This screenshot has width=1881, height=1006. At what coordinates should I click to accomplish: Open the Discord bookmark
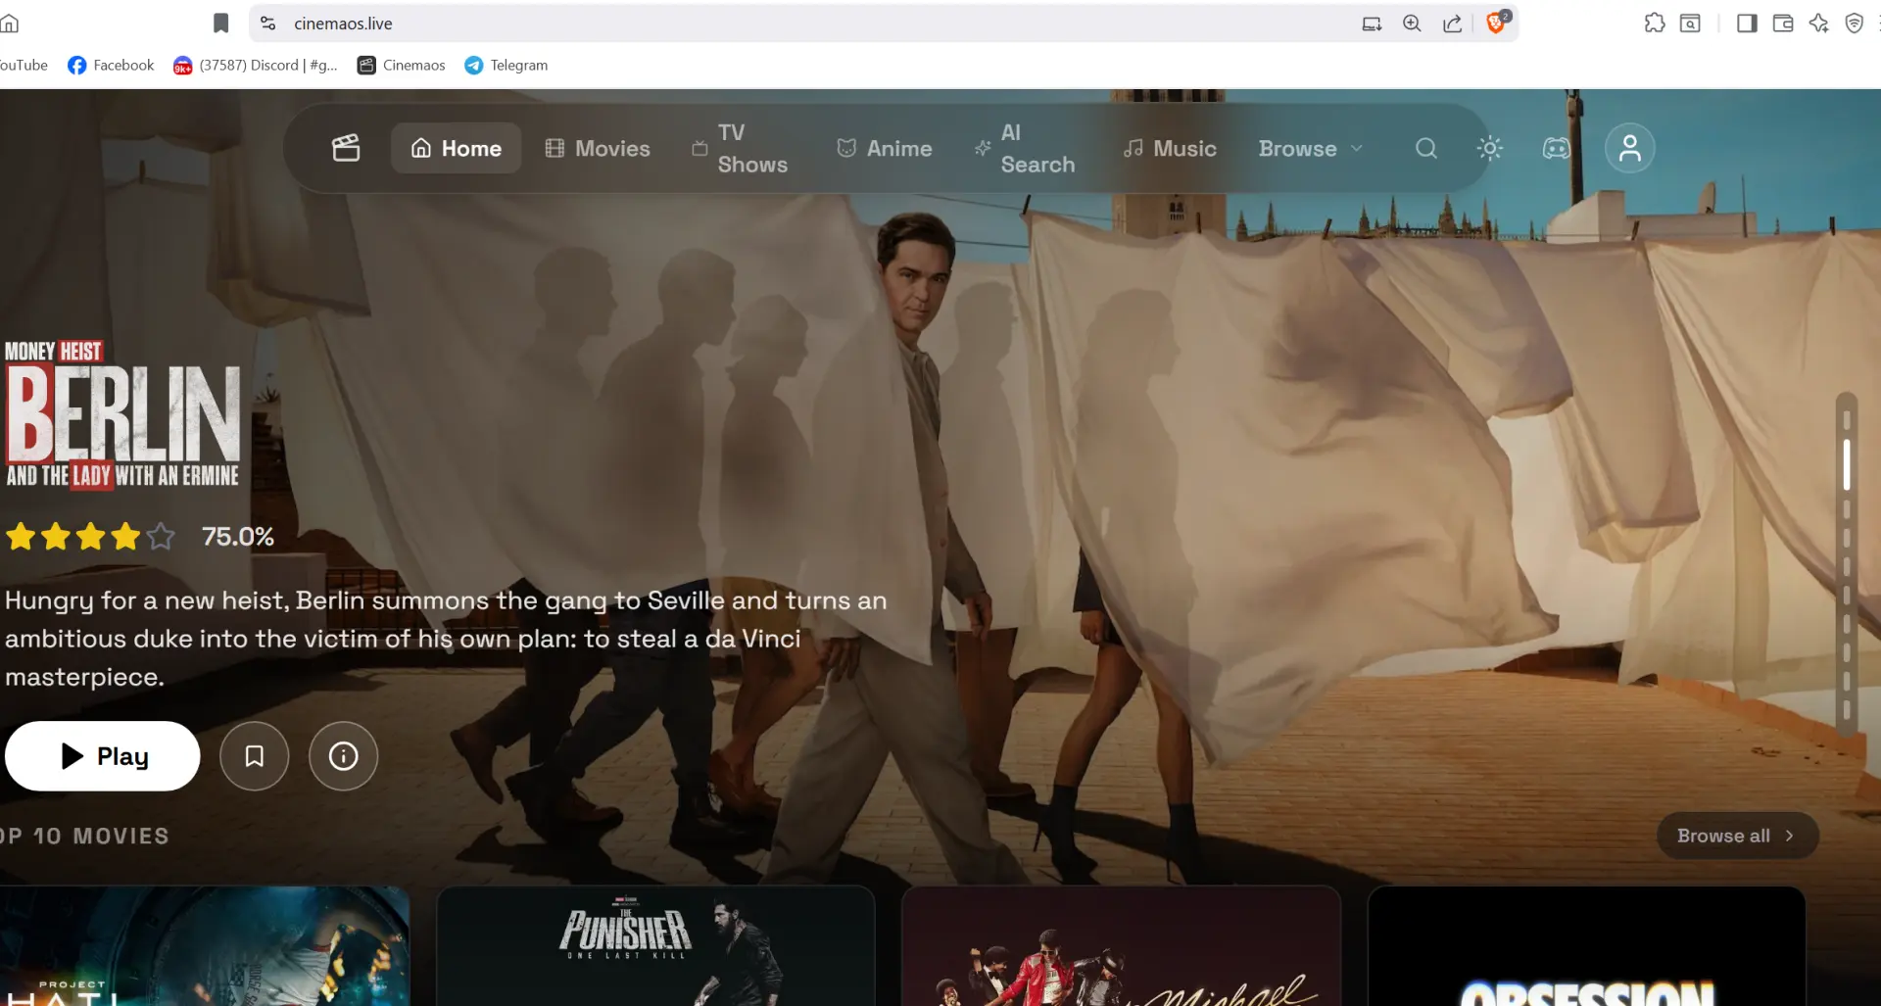255,65
